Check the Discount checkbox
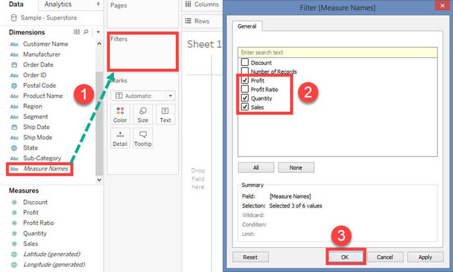This screenshot has height=272, width=453. point(245,62)
